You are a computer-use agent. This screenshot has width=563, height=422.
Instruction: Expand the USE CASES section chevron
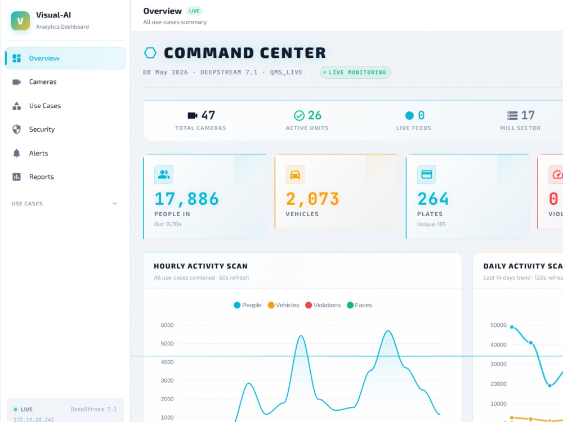point(115,204)
